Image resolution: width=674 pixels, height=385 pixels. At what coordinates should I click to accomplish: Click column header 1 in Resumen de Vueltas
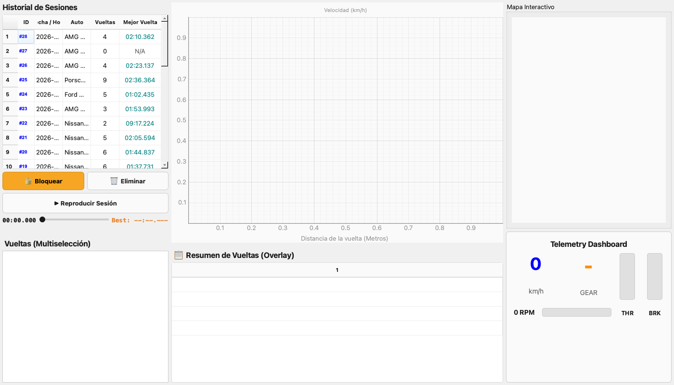tap(337, 270)
